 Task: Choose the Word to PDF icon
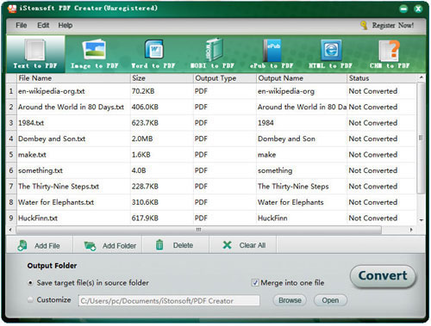coord(154,49)
